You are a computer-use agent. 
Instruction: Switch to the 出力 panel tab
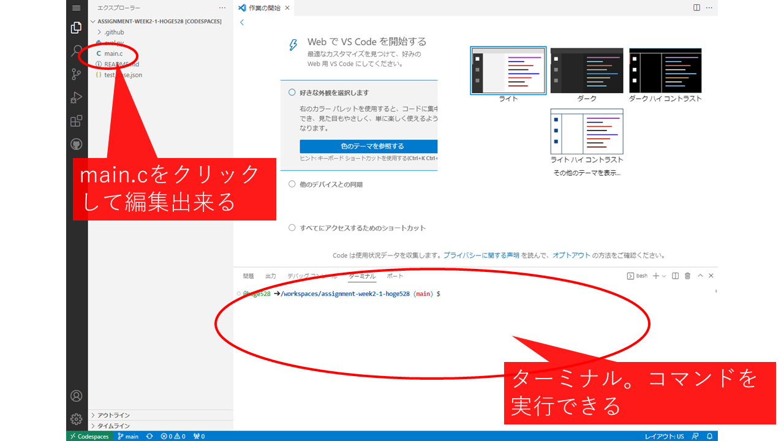[x=270, y=276]
